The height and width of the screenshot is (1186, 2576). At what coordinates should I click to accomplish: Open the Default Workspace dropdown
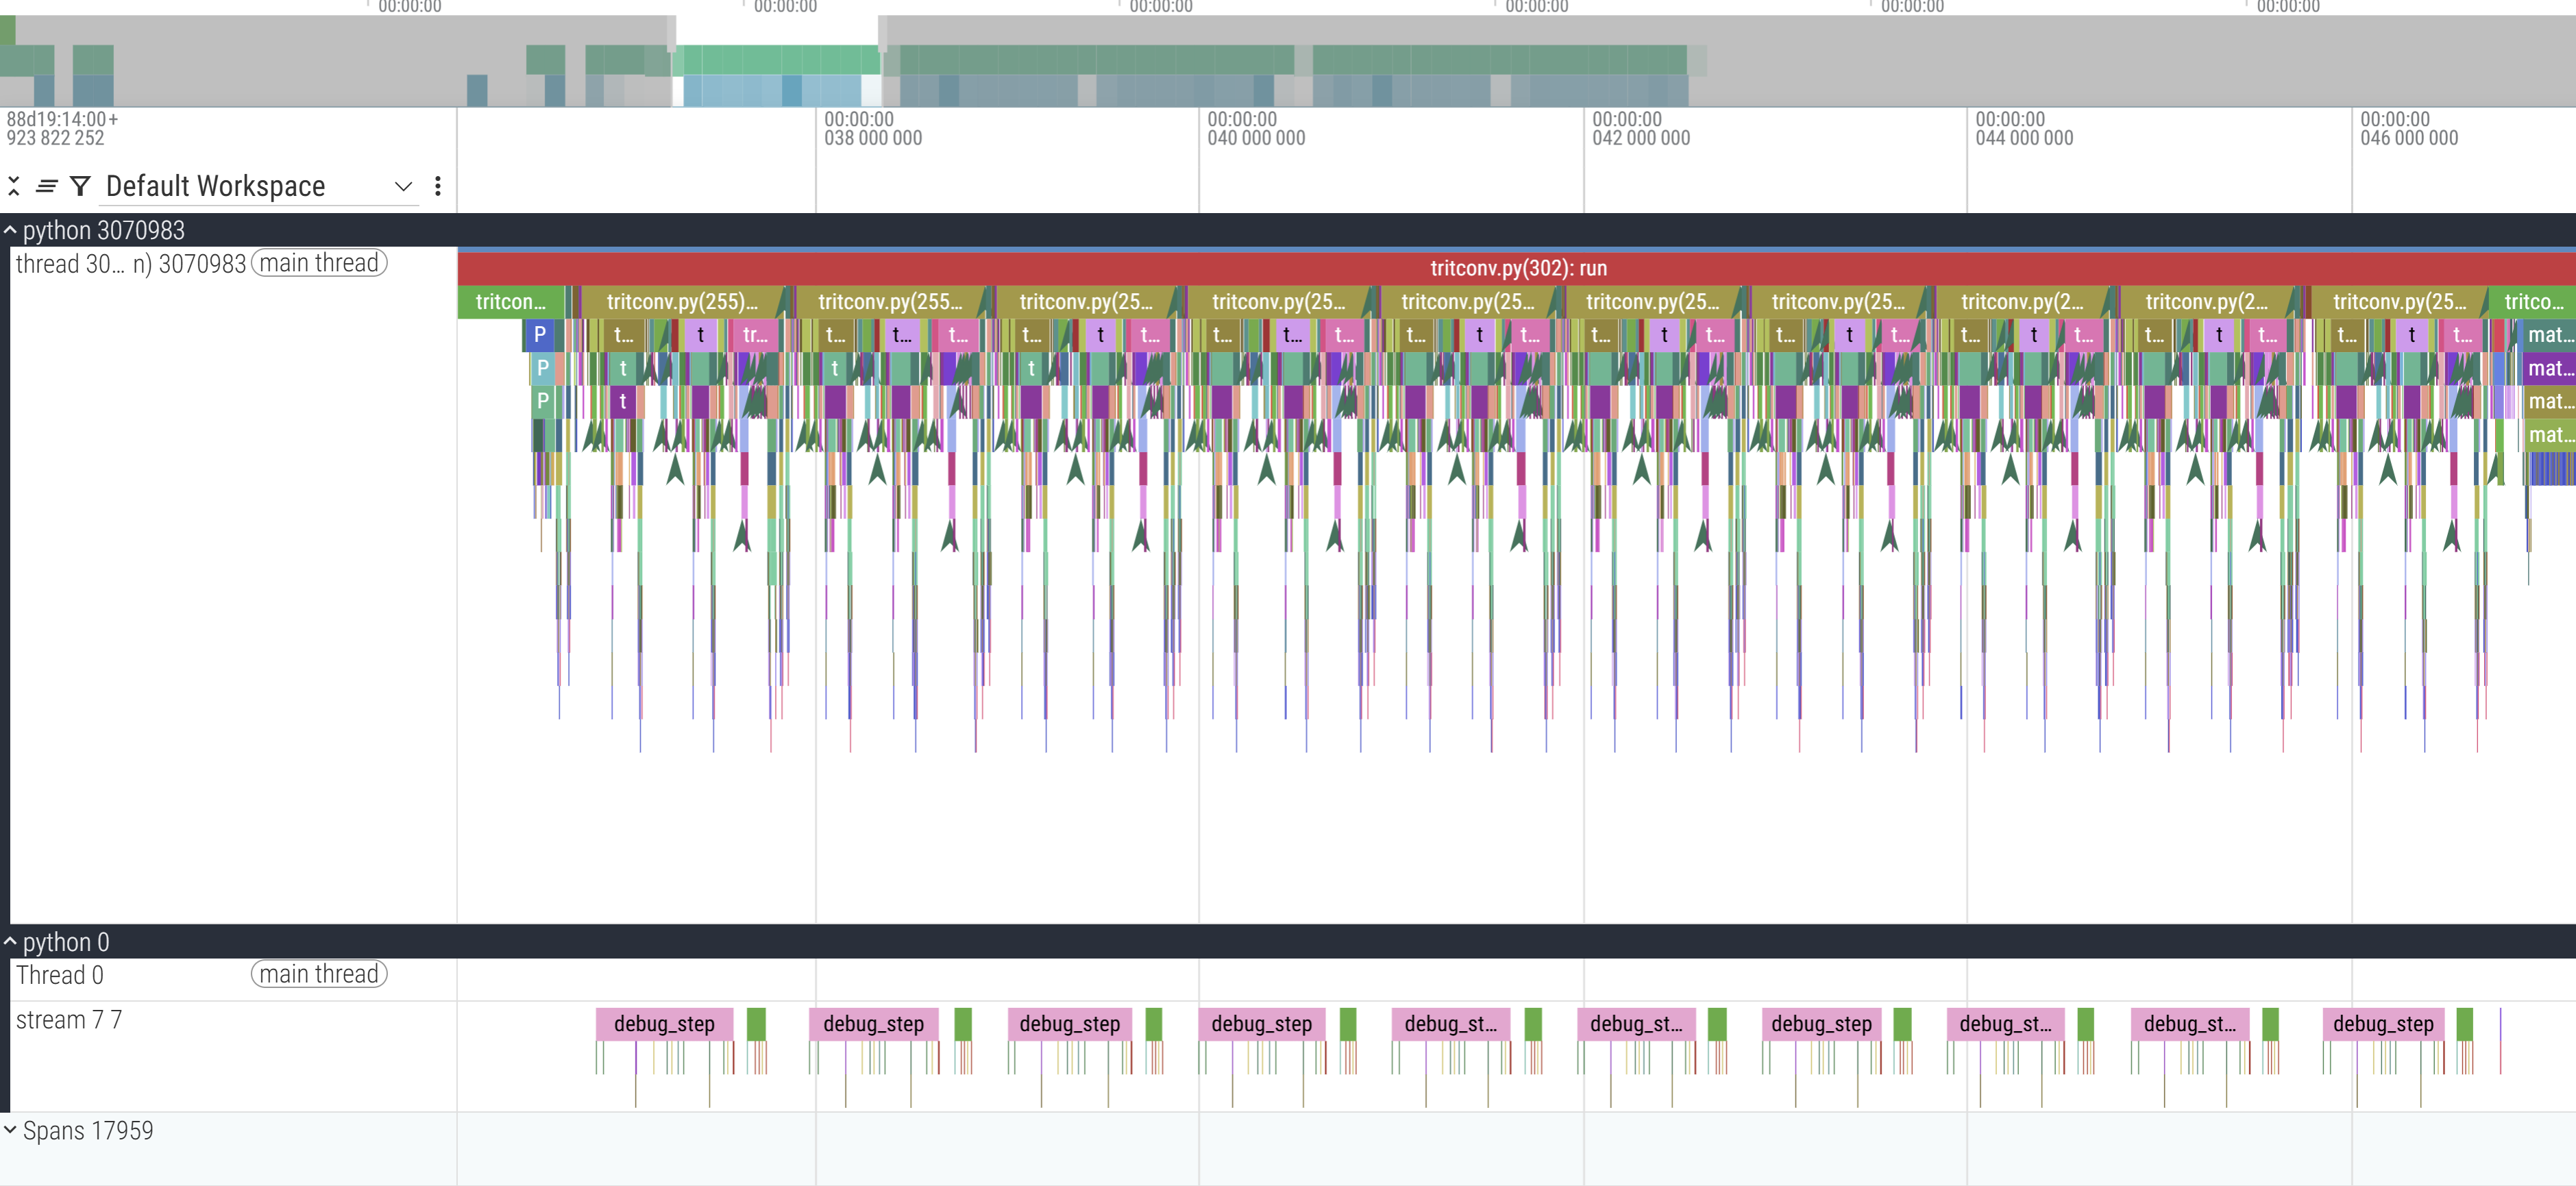point(402,186)
